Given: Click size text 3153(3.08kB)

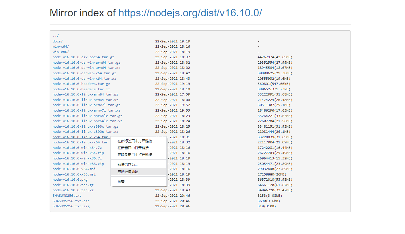Looking at the screenshot, I should click(x=270, y=196).
